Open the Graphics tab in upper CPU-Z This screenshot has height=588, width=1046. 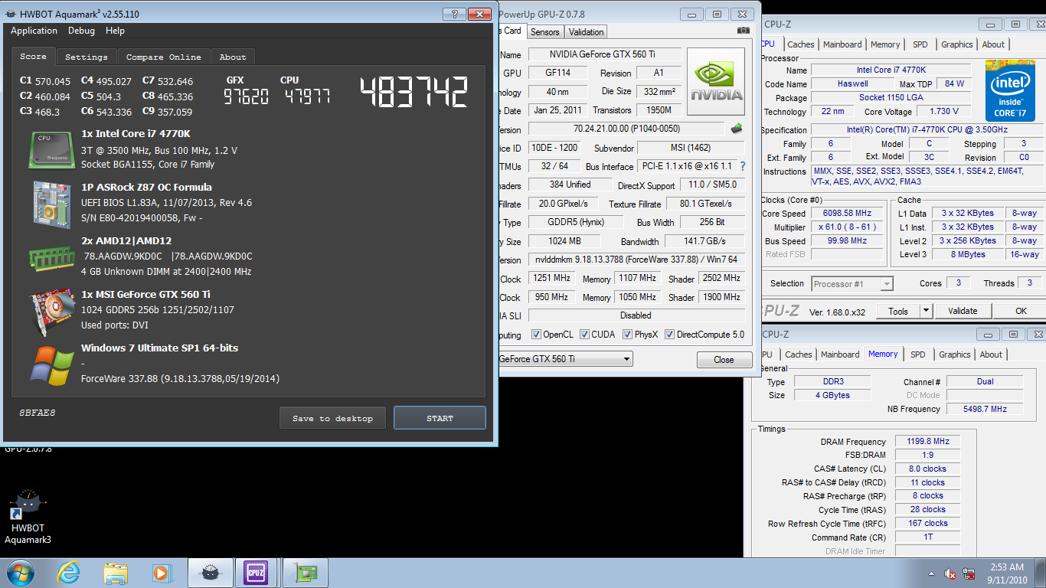(957, 44)
